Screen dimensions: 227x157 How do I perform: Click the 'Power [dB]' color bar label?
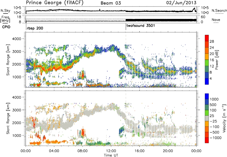coord(217,60)
